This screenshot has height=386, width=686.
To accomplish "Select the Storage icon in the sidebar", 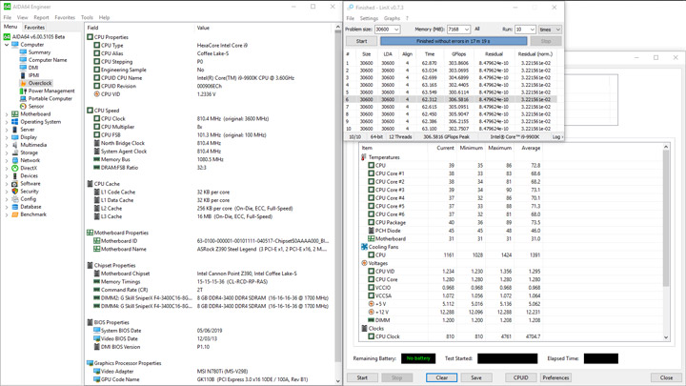I will point(15,152).
